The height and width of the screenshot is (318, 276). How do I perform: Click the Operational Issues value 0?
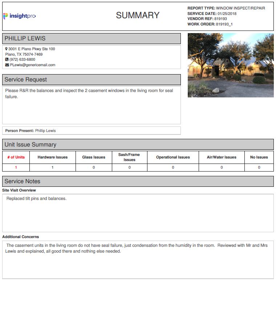point(173,168)
